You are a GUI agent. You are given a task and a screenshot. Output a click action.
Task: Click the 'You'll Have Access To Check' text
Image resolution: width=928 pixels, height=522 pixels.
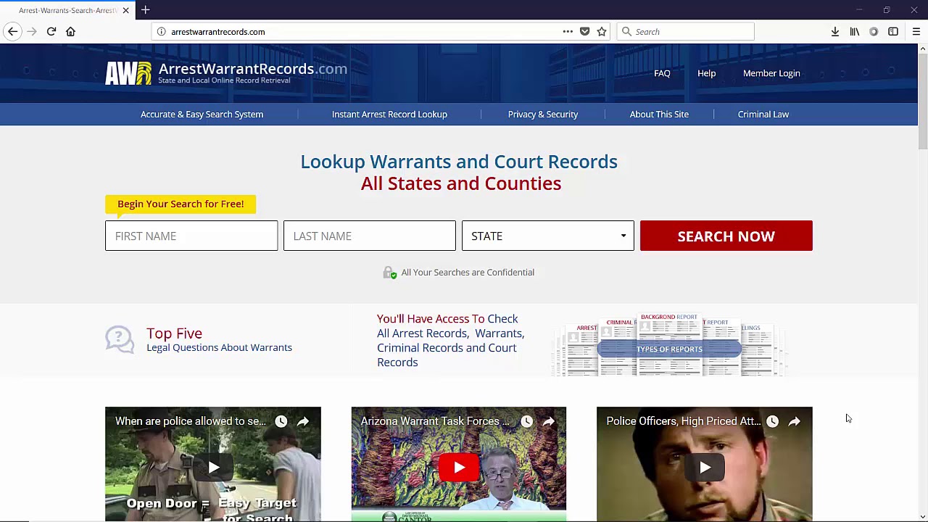[447, 319]
